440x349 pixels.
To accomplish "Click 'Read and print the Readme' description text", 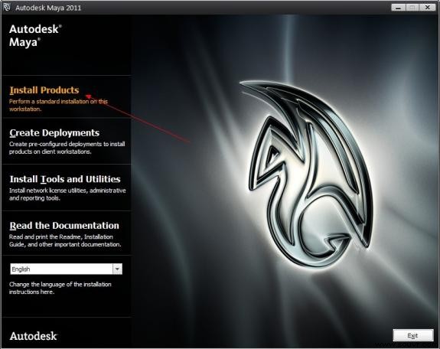I will (65, 240).
